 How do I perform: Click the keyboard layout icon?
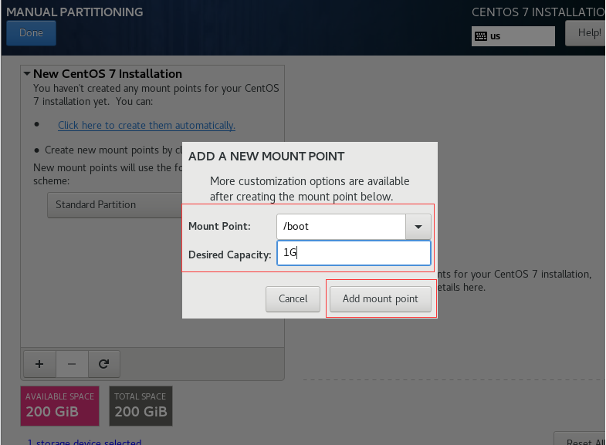481,36
